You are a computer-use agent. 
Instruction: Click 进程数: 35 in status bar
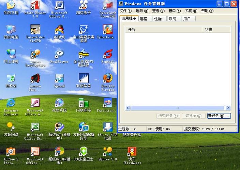tap(127, 129)
